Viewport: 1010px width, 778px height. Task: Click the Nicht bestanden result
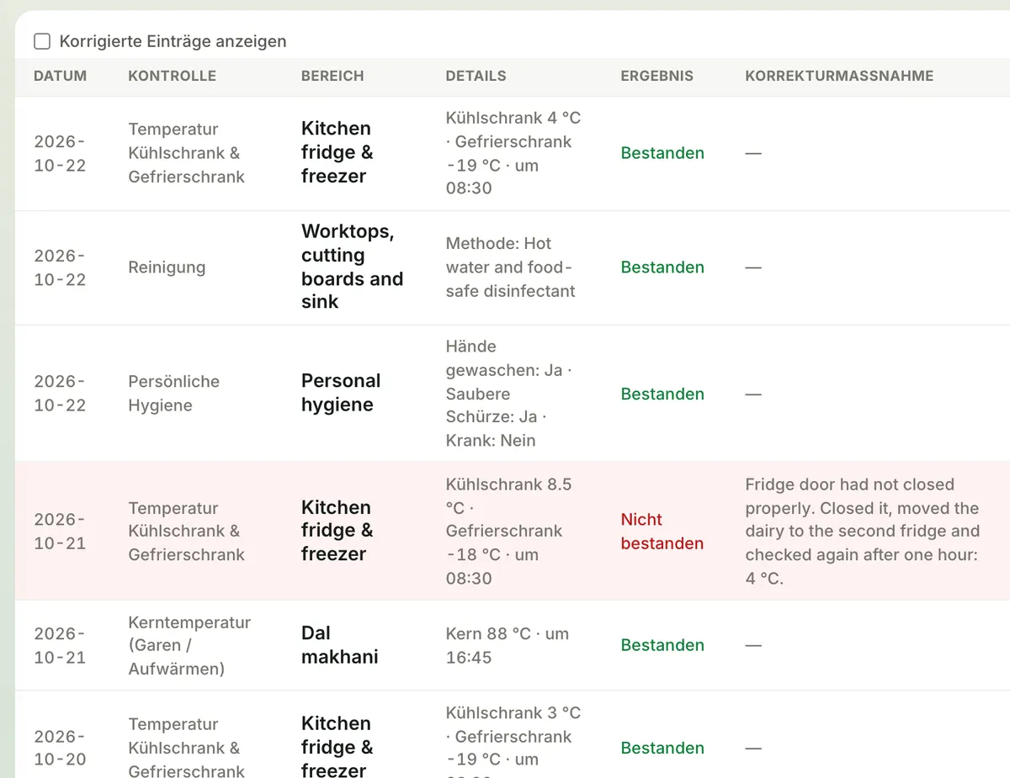coord(662,532)
